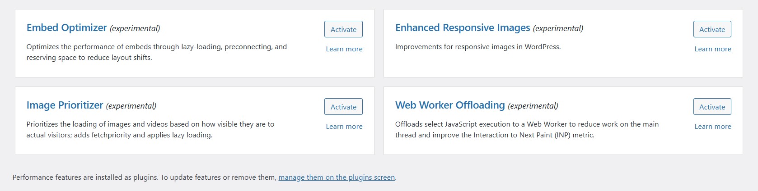This screenshot has width=758, height=191.
Task: Activate the Enhanced Responsive Images feature
Action: 712,29
